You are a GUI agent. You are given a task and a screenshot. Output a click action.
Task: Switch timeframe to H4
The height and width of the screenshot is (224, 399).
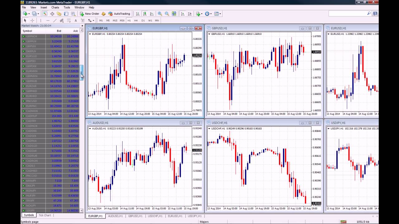[136, 21]
